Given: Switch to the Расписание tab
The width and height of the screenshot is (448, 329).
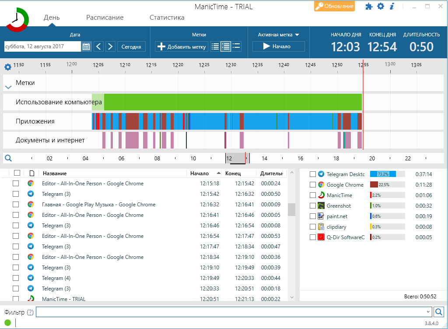Looking at the screenshot, I should point(105,18).
